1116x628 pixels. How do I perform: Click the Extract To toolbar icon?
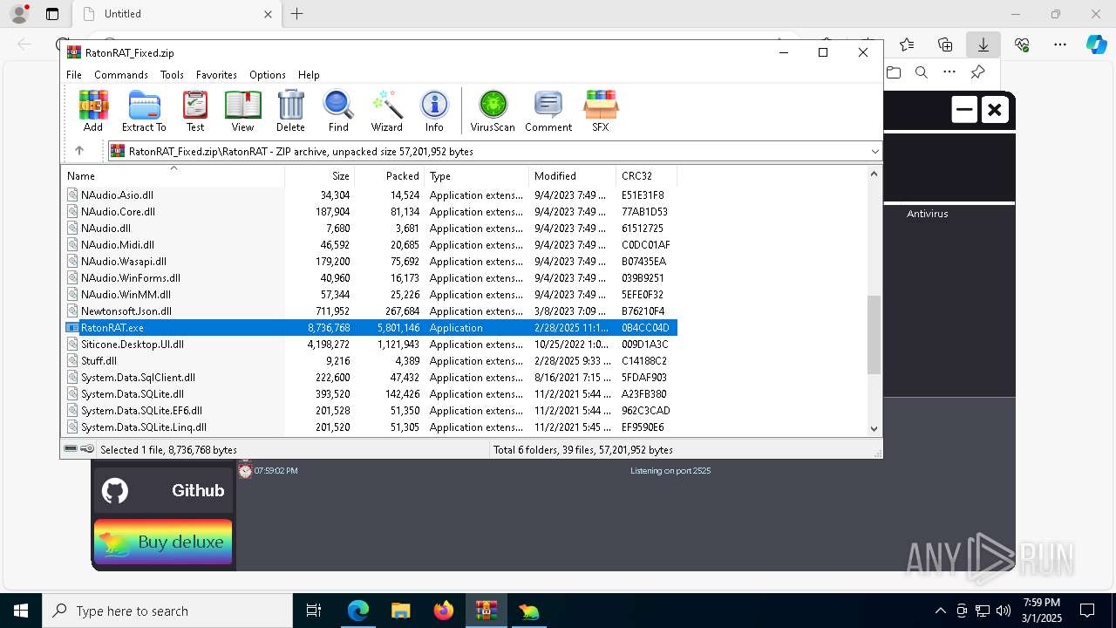tap(144, 111)
